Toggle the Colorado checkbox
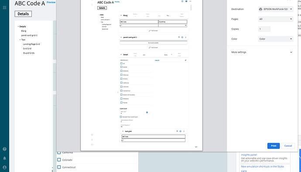 pos(59,160)
